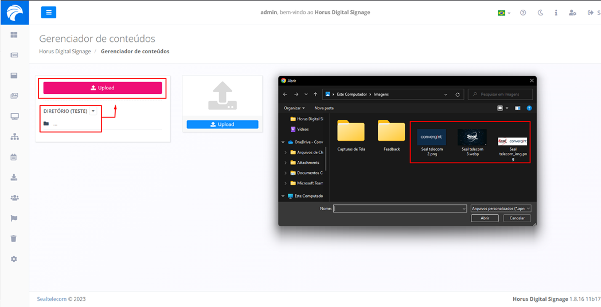Expand the OneDrive tree node
This screenshot has height=307, width=601.
click(283, 142)
